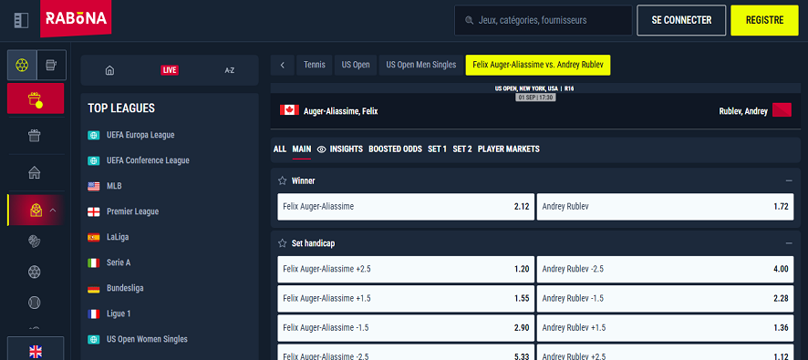
Task: Open the tennis ball sport icon
Action: tap(35, 303)
